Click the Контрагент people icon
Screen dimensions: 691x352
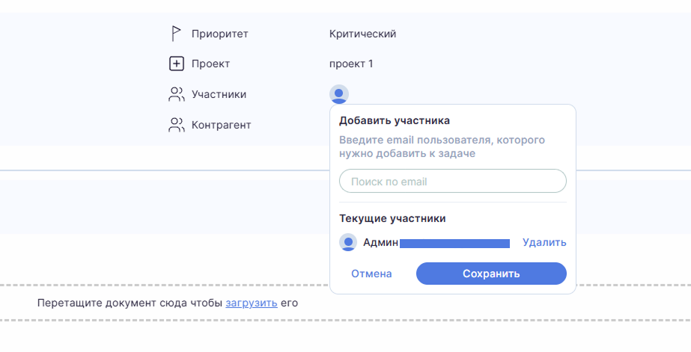pyautogui.click(x=176, y=125)
